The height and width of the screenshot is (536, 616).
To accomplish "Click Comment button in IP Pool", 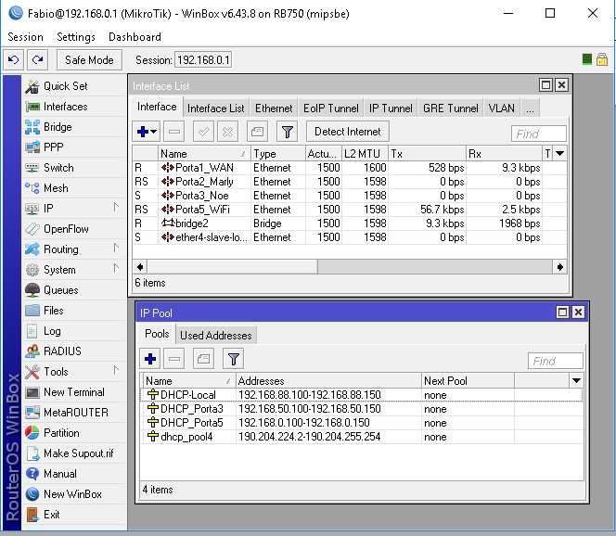I will click(x=203, y=359).
